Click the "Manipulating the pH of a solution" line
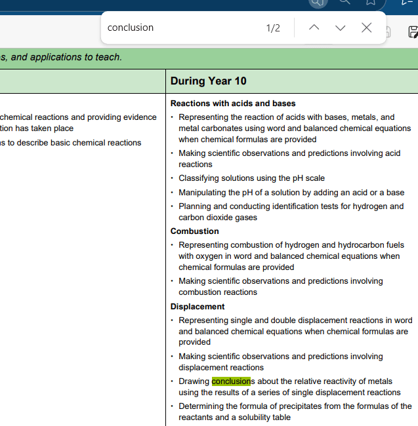Viewport: 418px width, 426px height. 291,193
